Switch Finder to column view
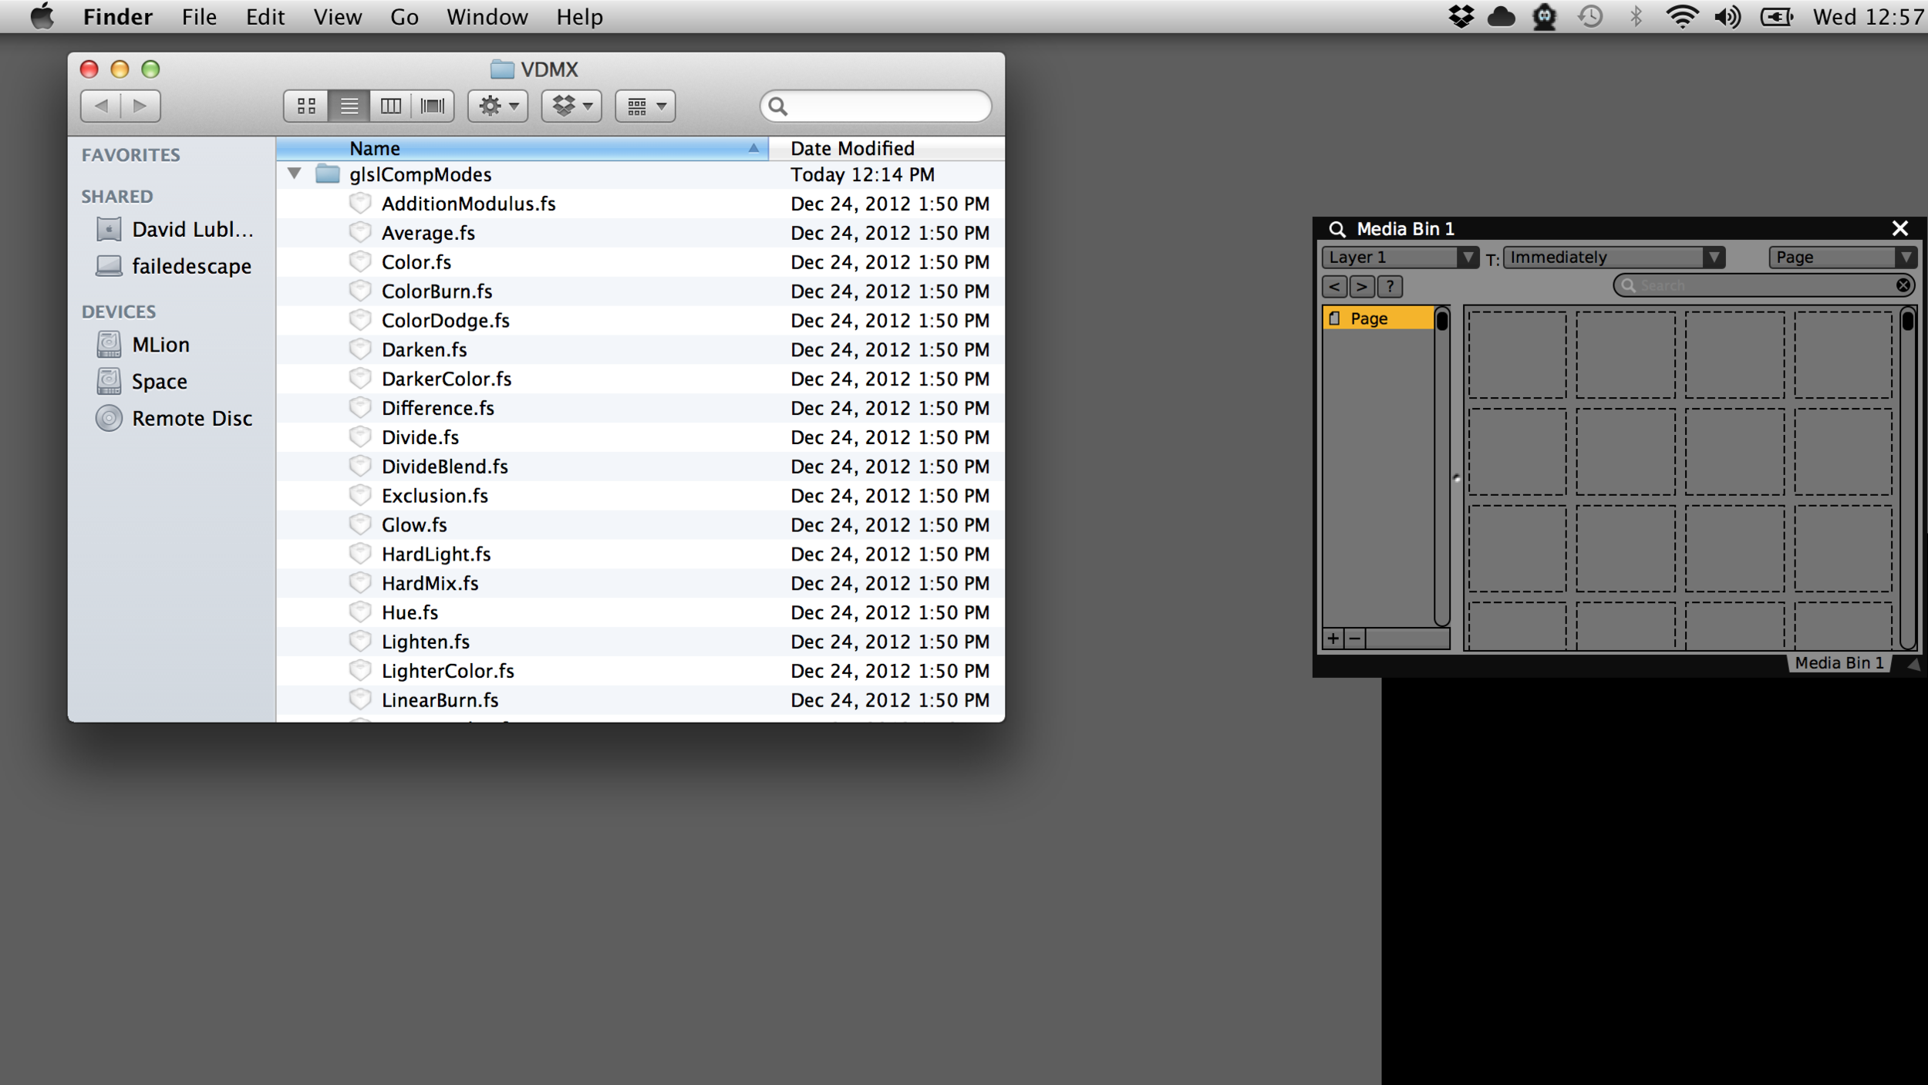Screen dimensions: 1928x1085 [x=390, y=106]
